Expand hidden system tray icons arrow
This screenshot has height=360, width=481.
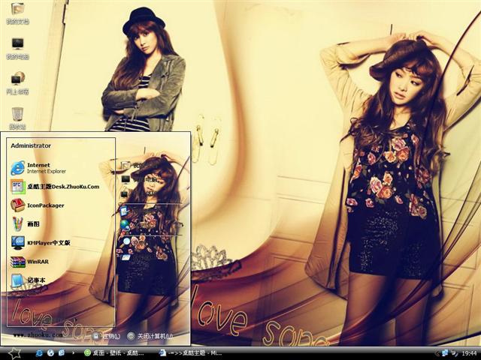pyautogui.click(x=437, y=353)
